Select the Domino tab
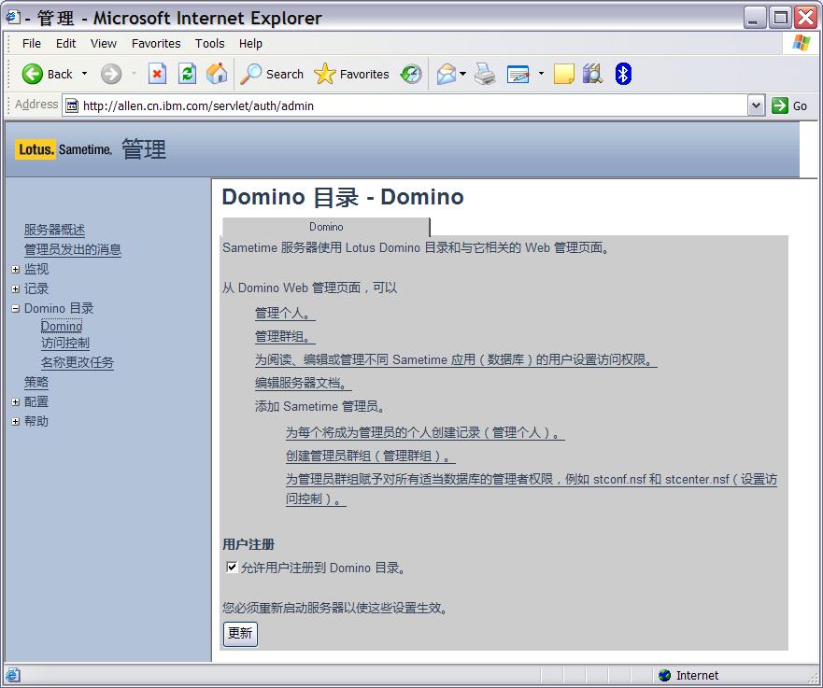The width and height of the screenshot is (823, 688). 326,227
